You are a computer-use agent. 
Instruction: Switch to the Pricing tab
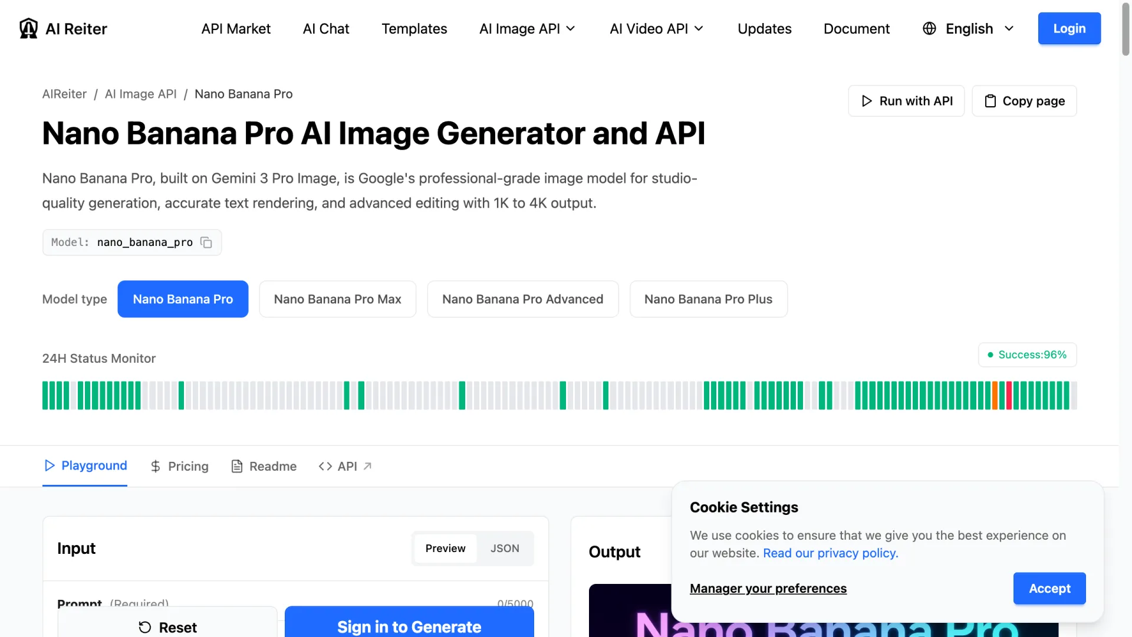[x=179, y=466]
